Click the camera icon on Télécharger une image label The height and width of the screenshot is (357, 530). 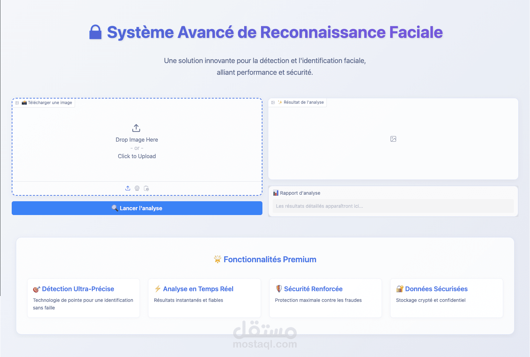click(x=24, y=103)
